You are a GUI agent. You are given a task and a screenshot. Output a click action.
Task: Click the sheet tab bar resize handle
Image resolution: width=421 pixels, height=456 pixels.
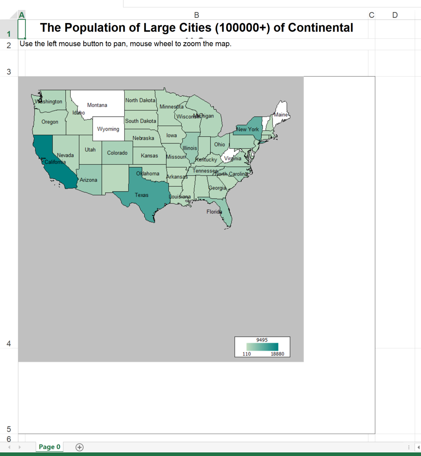409,447
